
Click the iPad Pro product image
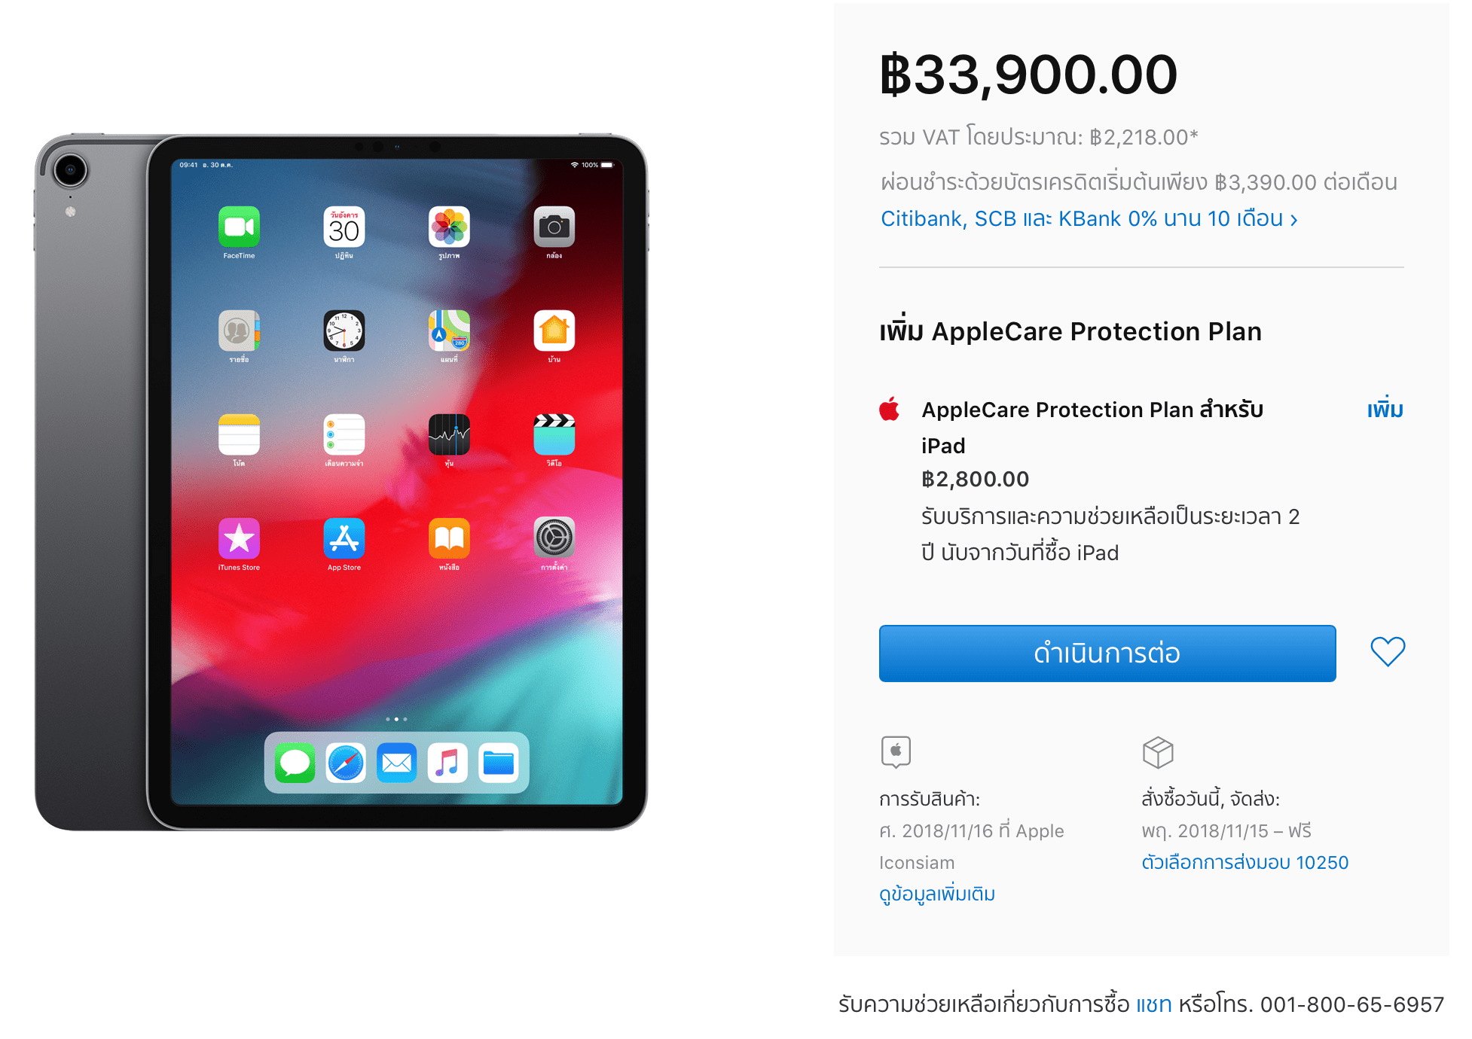[x=341, y=483]
